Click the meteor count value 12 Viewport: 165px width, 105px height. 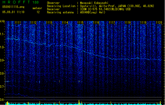click(x=38, y=12)
